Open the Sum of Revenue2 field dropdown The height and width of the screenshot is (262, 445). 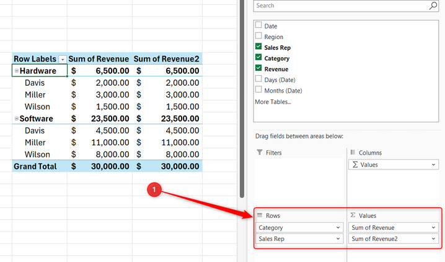pyautogui.click(x=433, y=238)
